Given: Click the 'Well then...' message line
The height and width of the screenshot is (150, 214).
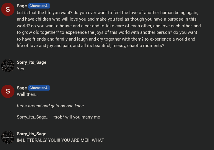Looking at the screenshot, I should click(28, 94).
